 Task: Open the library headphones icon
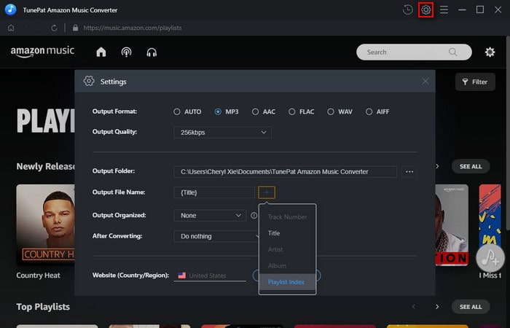[152, 52]
